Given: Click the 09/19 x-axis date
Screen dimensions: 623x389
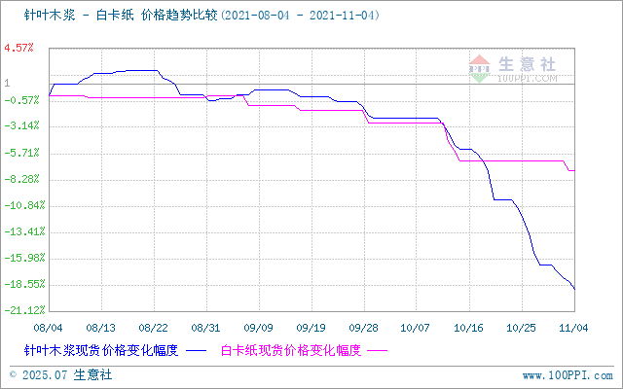Looking at the screenshot, I should click(311, 328).
